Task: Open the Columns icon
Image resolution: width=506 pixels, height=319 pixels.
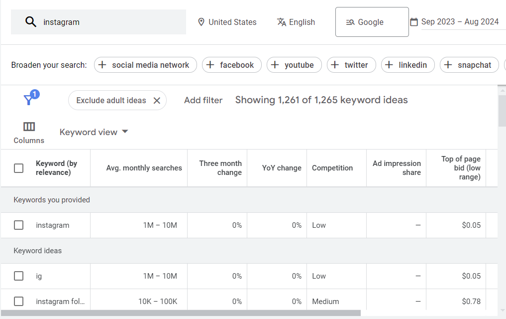Action: 29,127
